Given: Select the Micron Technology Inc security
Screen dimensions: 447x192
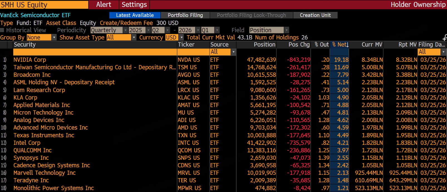Looking at the screenshot, I should 43,113.
